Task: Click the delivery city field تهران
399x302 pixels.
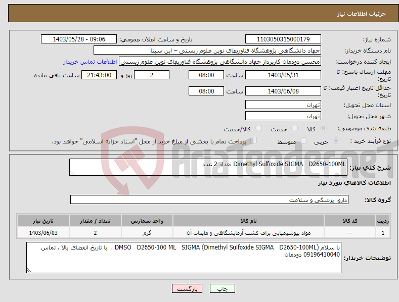Action: click(283, 116)
